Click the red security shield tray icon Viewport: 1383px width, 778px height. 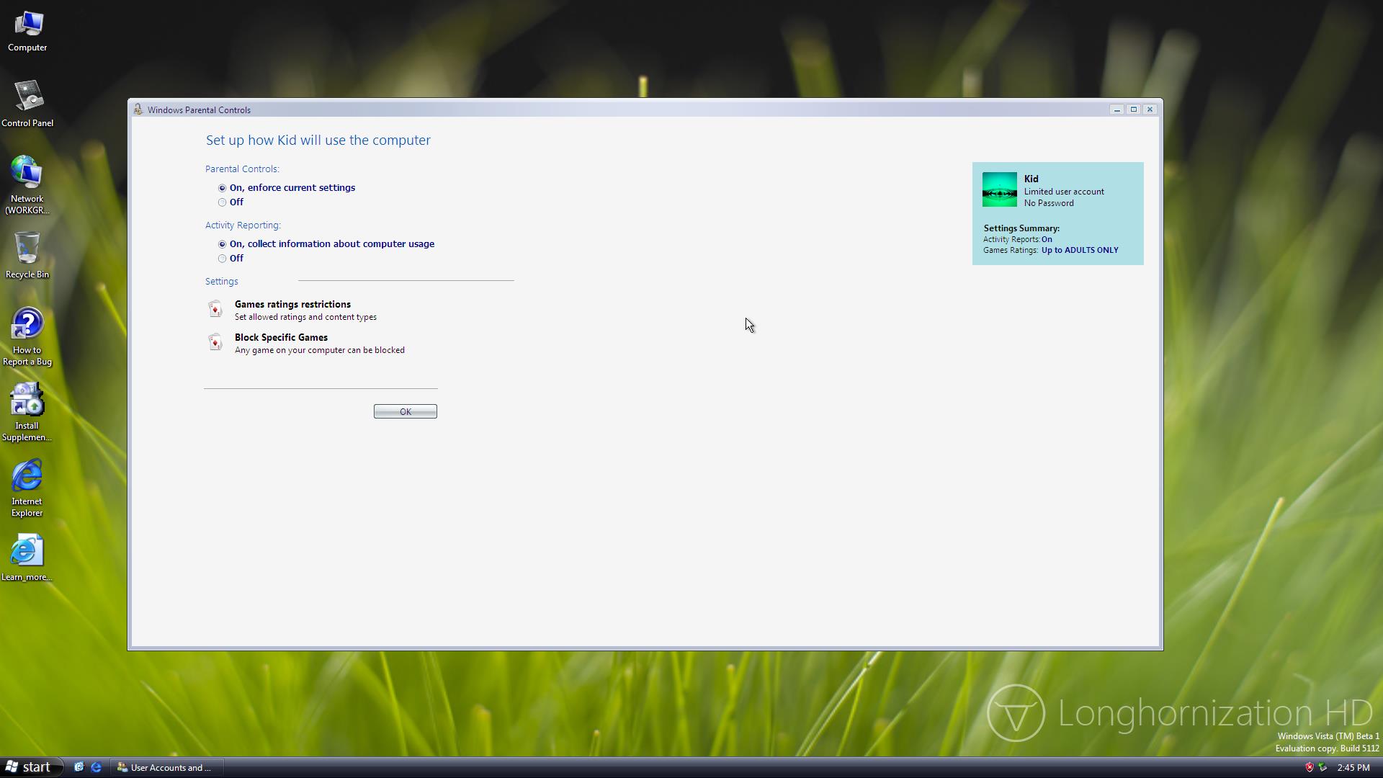tap(1309, 767)
